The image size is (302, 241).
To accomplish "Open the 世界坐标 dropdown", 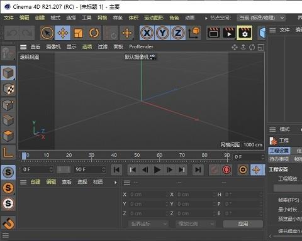I will coord(148,224).
